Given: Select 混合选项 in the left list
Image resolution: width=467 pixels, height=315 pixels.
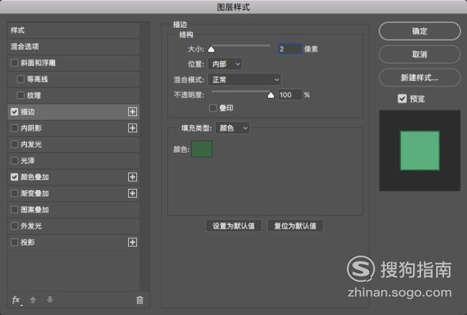Looking at the screenshot, I should [74, 47].
